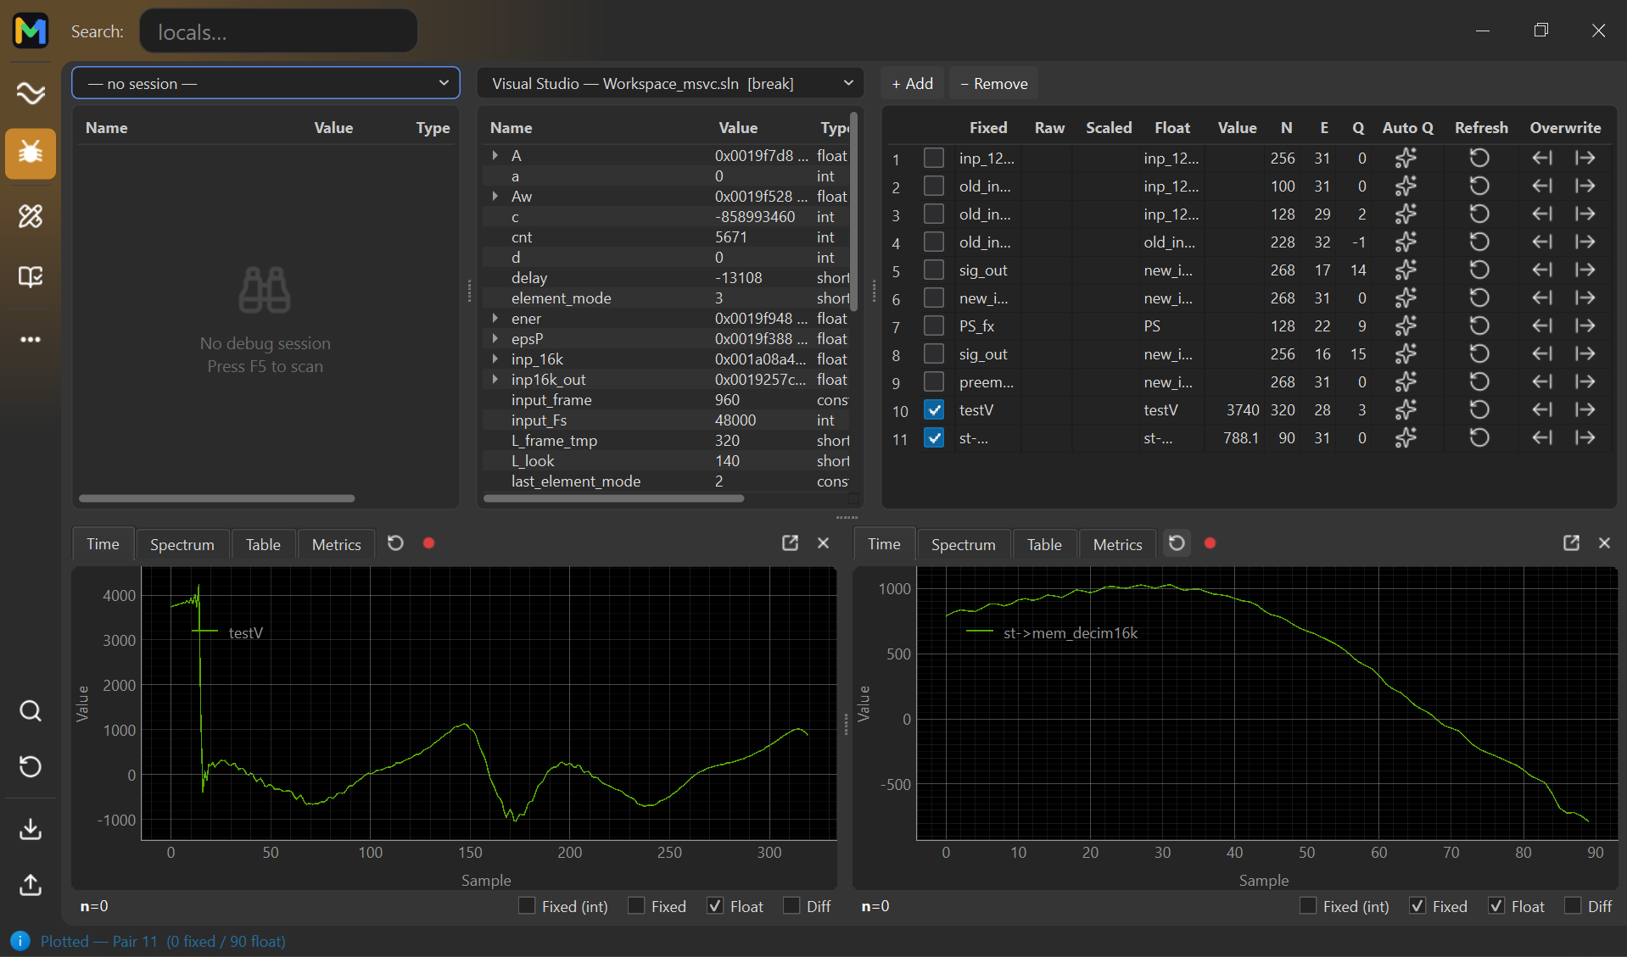Switch to Metrics tab in right plot
1627x957 pixels.
[x=1117, y=544]
